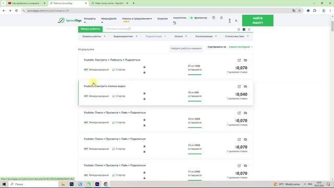Click progress bar of 27 из 1000 job
The height and width of the screenshot is (188, 334).
(x=195, y=75)
